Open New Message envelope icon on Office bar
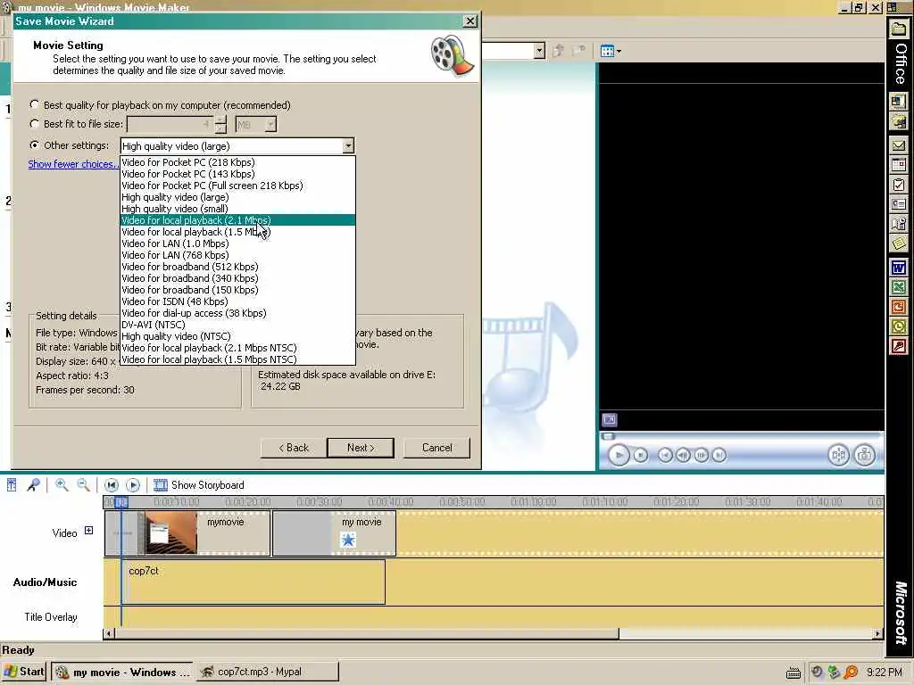 pyautogui.click(x=899, y=145)
